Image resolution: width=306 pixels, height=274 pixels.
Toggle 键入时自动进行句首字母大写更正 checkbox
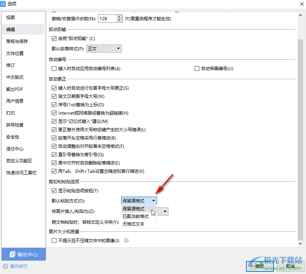coord(54,88)
